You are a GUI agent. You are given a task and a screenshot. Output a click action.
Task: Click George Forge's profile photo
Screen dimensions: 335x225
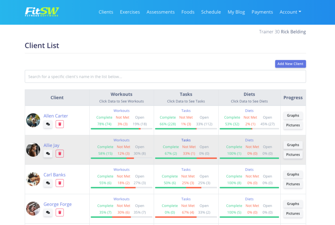tap(33, 208)
